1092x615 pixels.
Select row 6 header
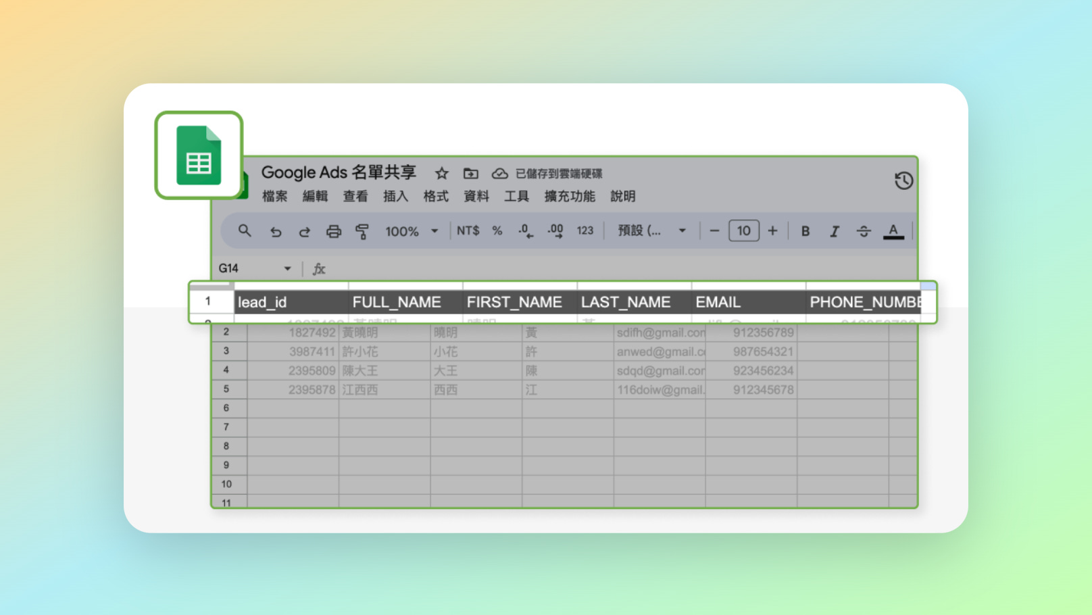point(229,408)
